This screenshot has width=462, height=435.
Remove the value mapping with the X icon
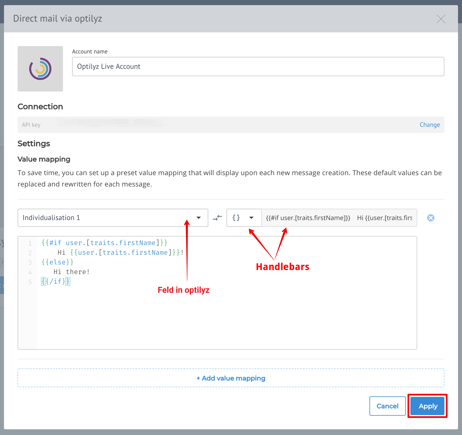coord(430,218)
